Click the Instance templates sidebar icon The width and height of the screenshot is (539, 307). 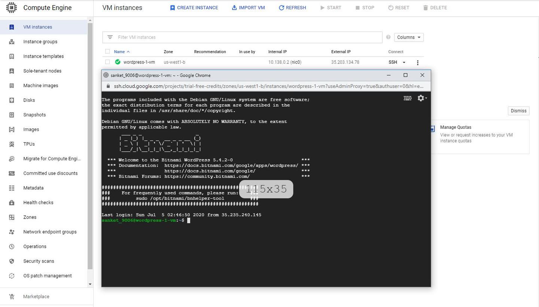(x=12, y=56)
